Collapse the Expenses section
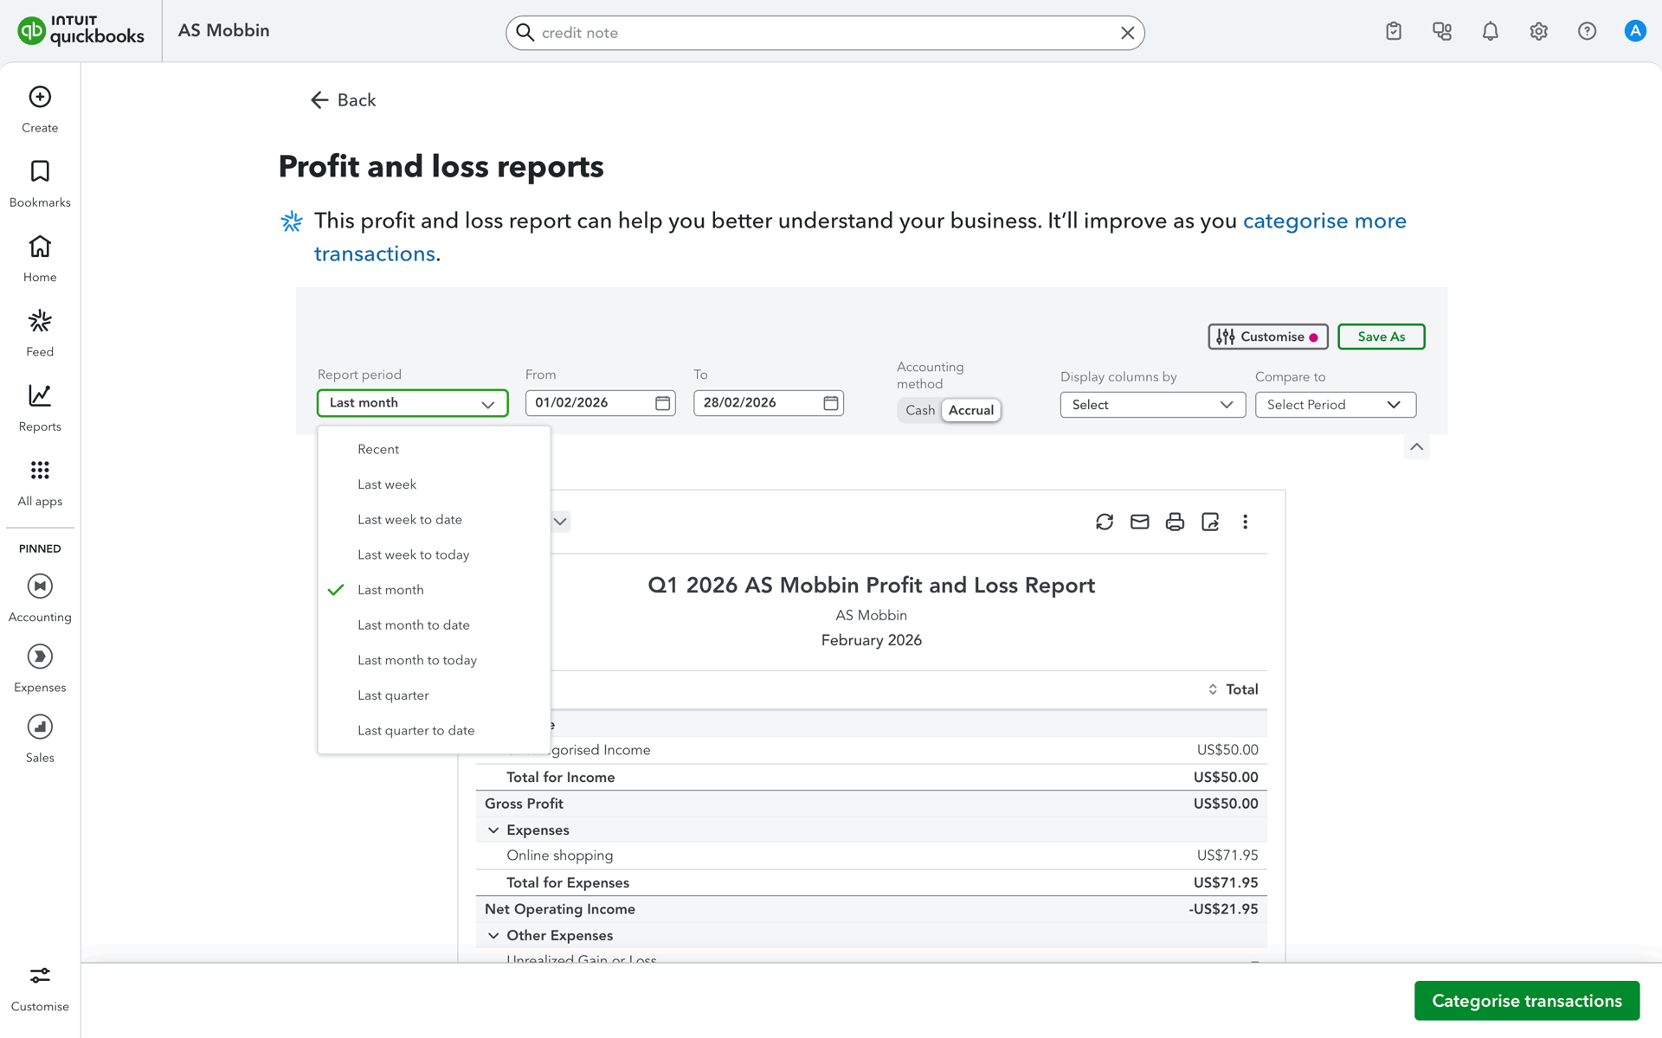Viewport: 1662px width, 1038px height. click(493, 830)
